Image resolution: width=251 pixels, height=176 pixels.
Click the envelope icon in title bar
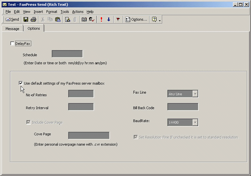[x=5, y=5]
